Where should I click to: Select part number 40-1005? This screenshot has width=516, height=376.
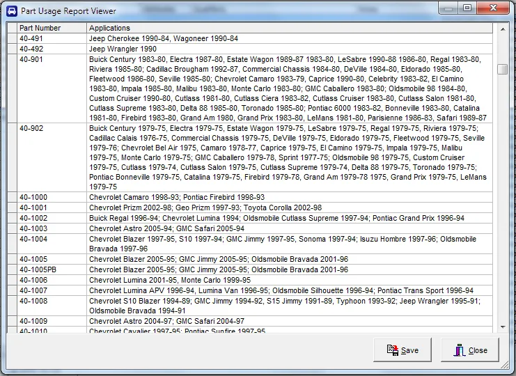[52, 259]
